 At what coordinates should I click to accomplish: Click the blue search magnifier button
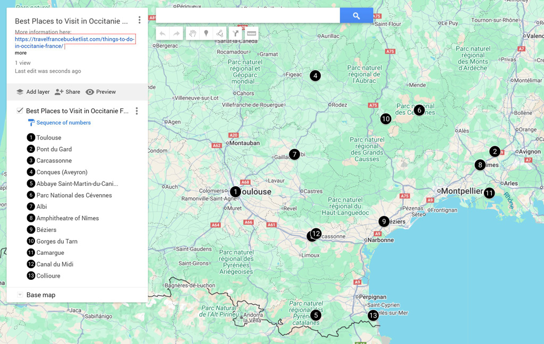point(356,16)
